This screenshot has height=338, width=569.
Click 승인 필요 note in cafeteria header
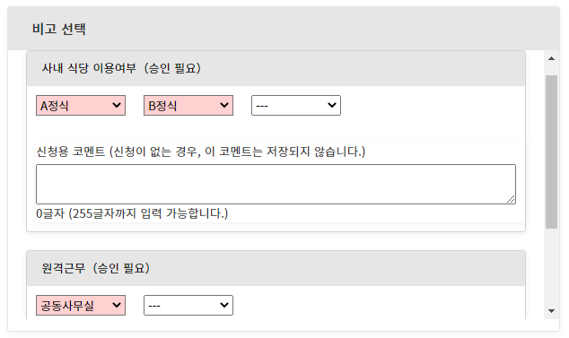click(x=172, y=68)
